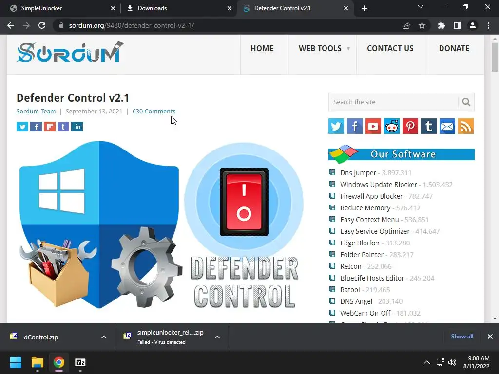Open the Chrome profile icon
The image size is (499, 374).
coord(473,25)
